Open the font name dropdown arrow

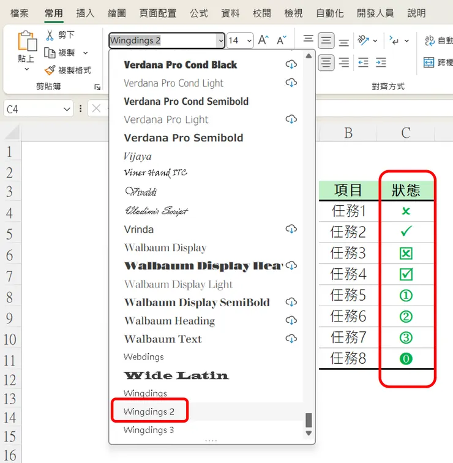(220, 40)
